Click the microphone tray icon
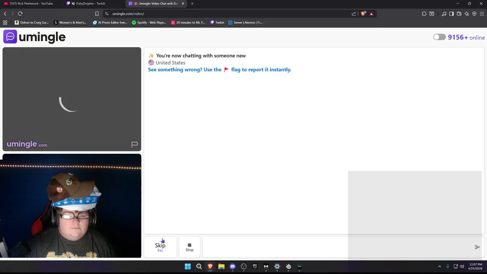Image resolution: width=487 pixels, height=274 pixels. (447, 266)
